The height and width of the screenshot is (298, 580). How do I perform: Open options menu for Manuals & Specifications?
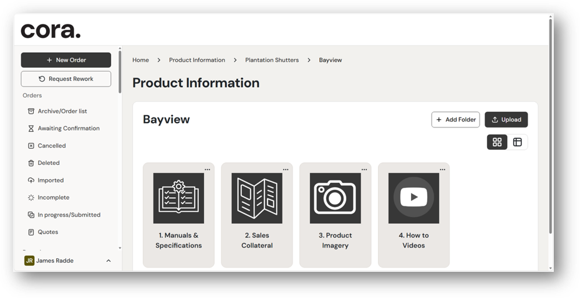coord(208,169)
